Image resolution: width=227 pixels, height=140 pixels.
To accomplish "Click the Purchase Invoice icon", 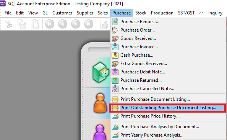I will (115, 47).
